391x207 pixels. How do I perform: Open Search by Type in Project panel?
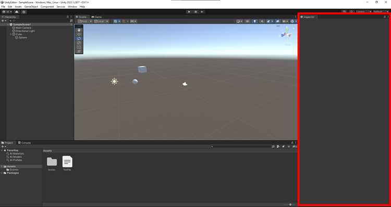point(278,147)
